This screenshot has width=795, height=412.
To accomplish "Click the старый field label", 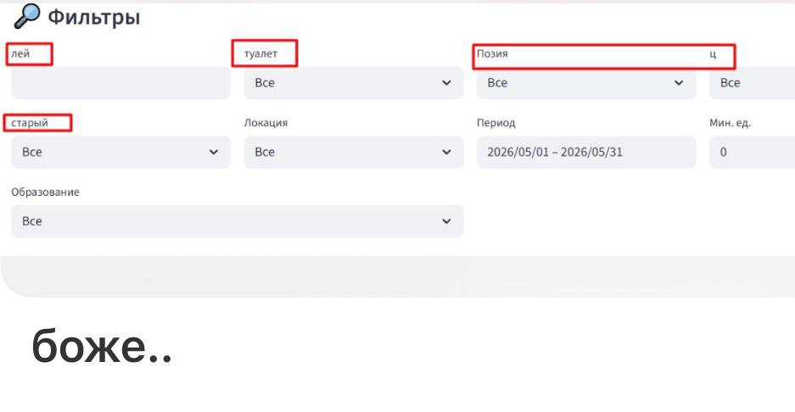I will (x=30, y=123).
